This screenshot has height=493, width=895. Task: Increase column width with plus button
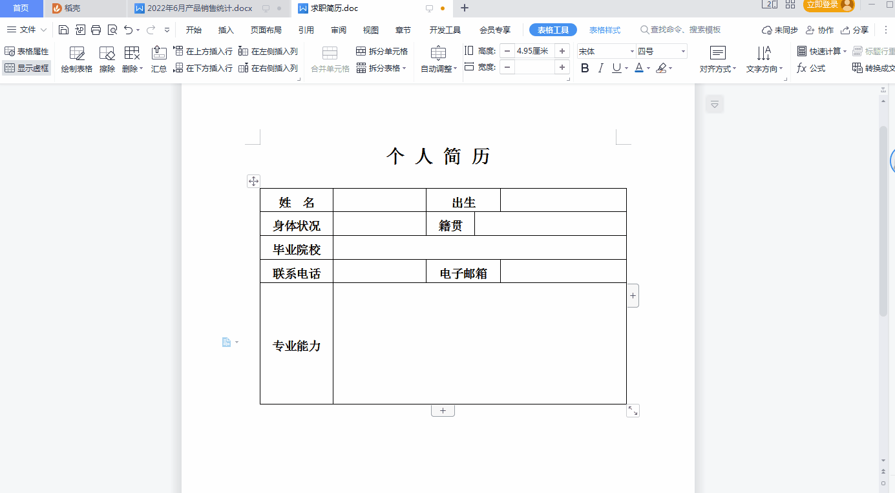pyautogui.click(x=562, y=67)
